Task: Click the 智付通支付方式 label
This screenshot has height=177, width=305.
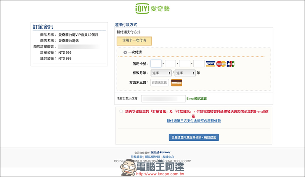Action: (128, 32)
